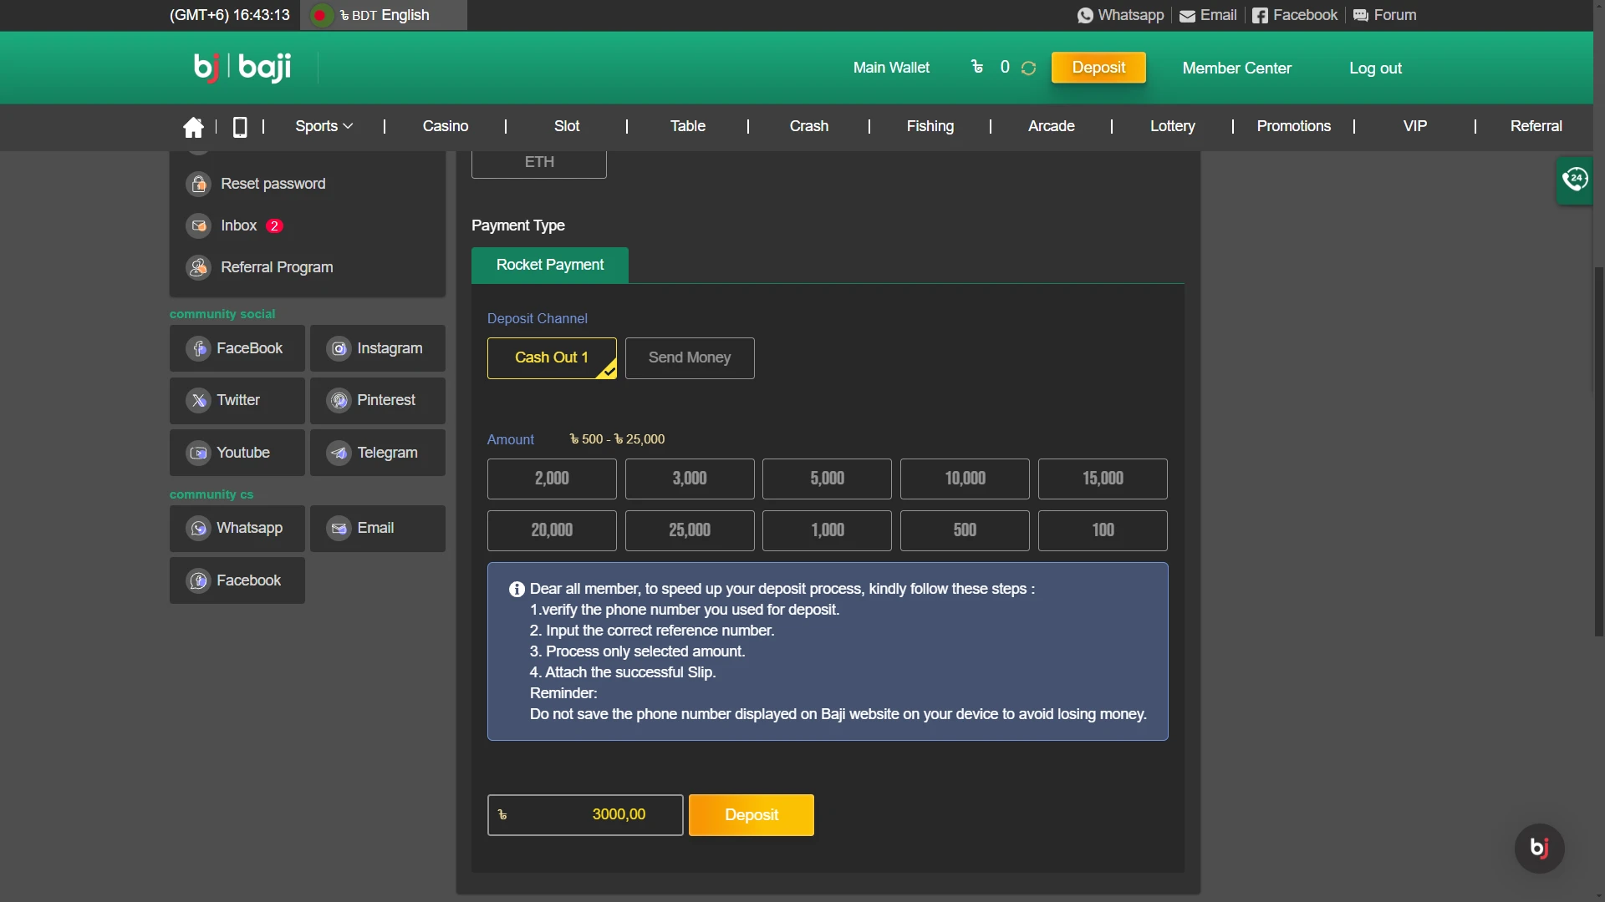Click the Inbox envelope icon
The width and height of the screenshot is (1605, 902).
coord(199,225)
